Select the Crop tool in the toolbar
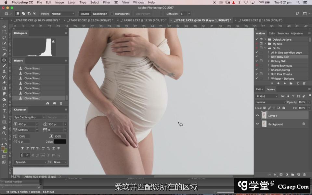The image size is (312, 195). pos(4,49)
